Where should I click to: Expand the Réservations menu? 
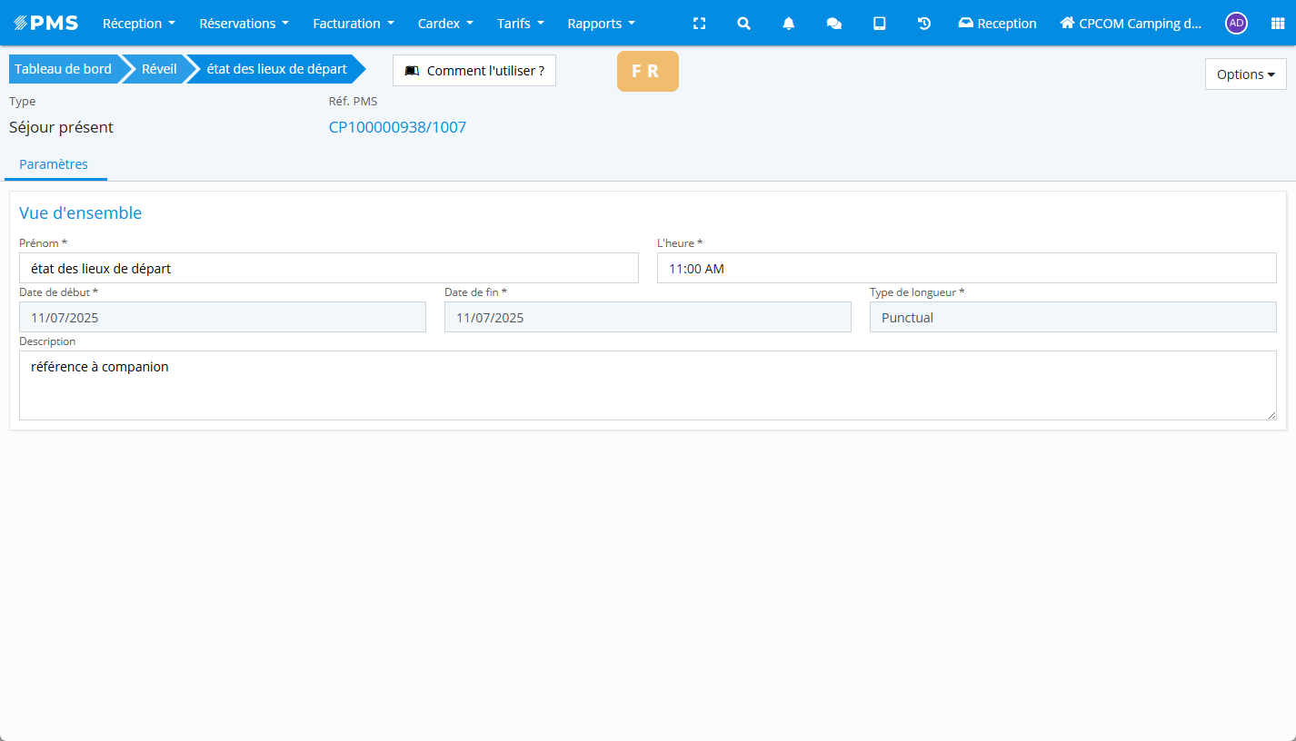point(244,24)
